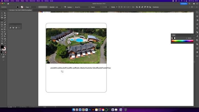Swap fill and stroke arrows in toolbar

[x=5, y=46]
